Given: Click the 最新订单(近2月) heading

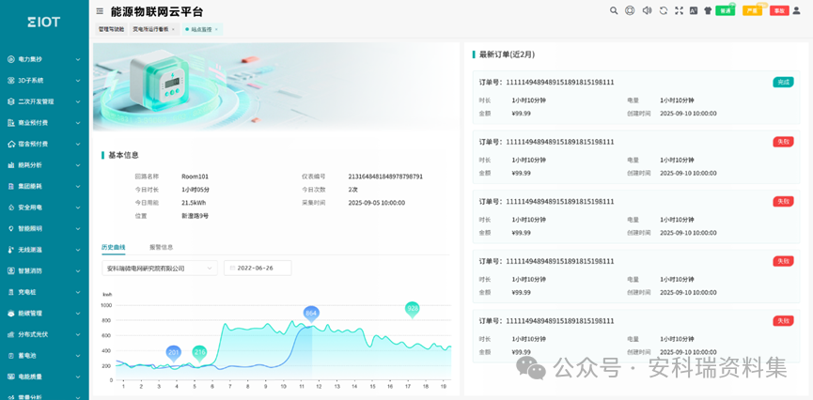Looking at the screenshot, I should [508, 54].
